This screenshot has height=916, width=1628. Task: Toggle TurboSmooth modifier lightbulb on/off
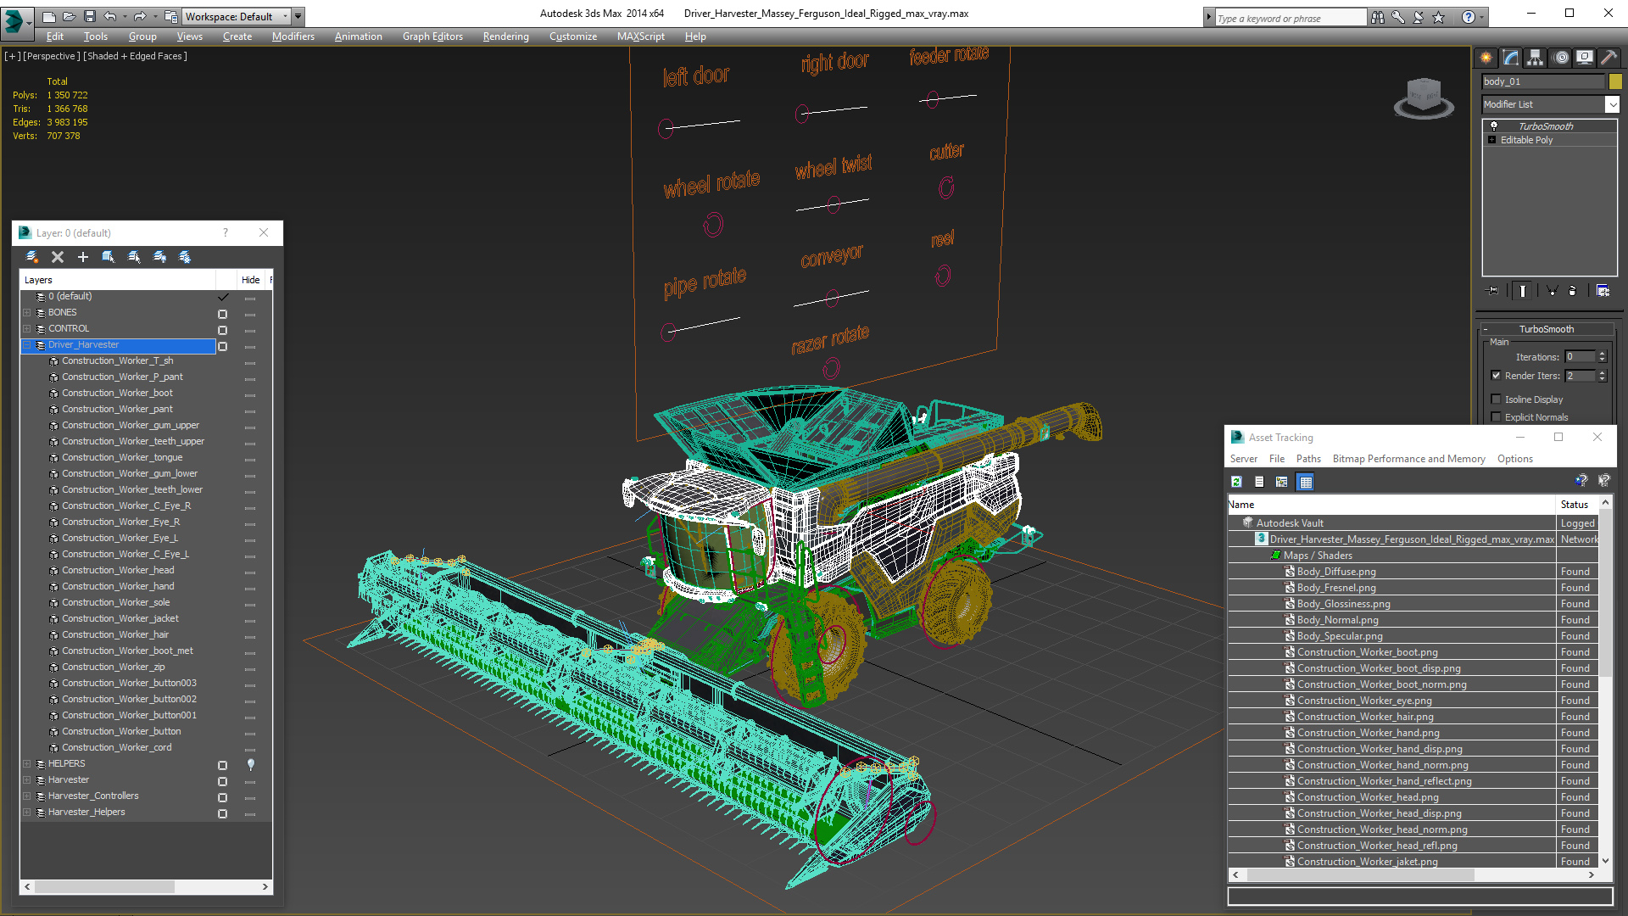1494,126
